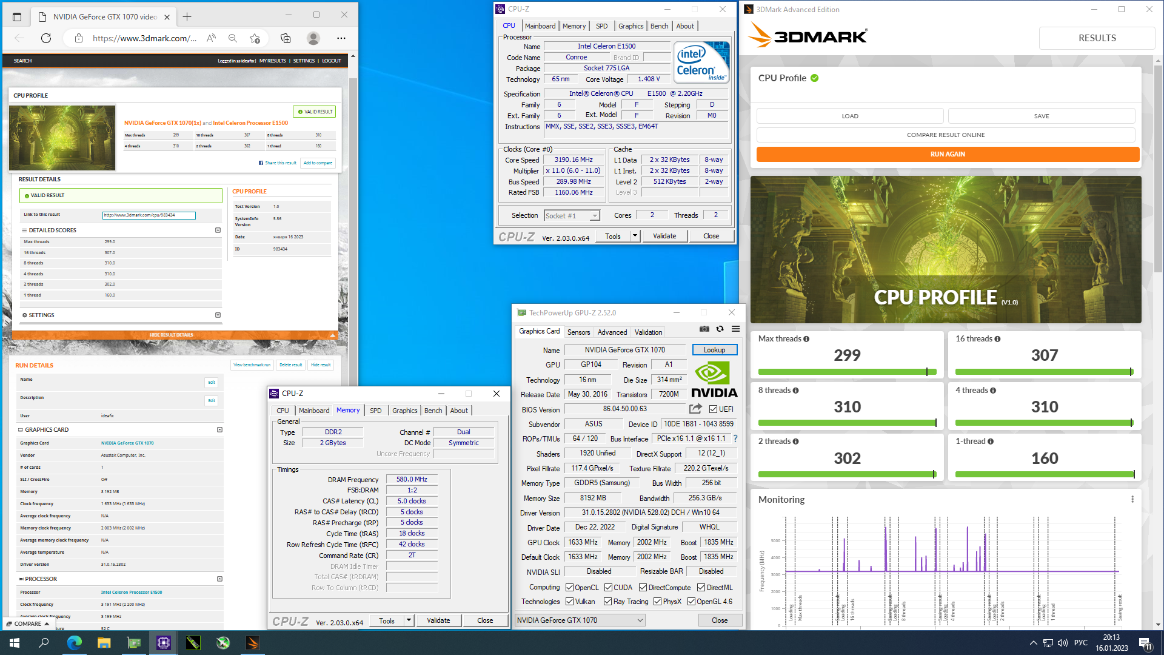Open the Monitoring three-dot options menu
Image resolution: width=1164 pixels, height=655 pixels.
tap(1132, 499)
